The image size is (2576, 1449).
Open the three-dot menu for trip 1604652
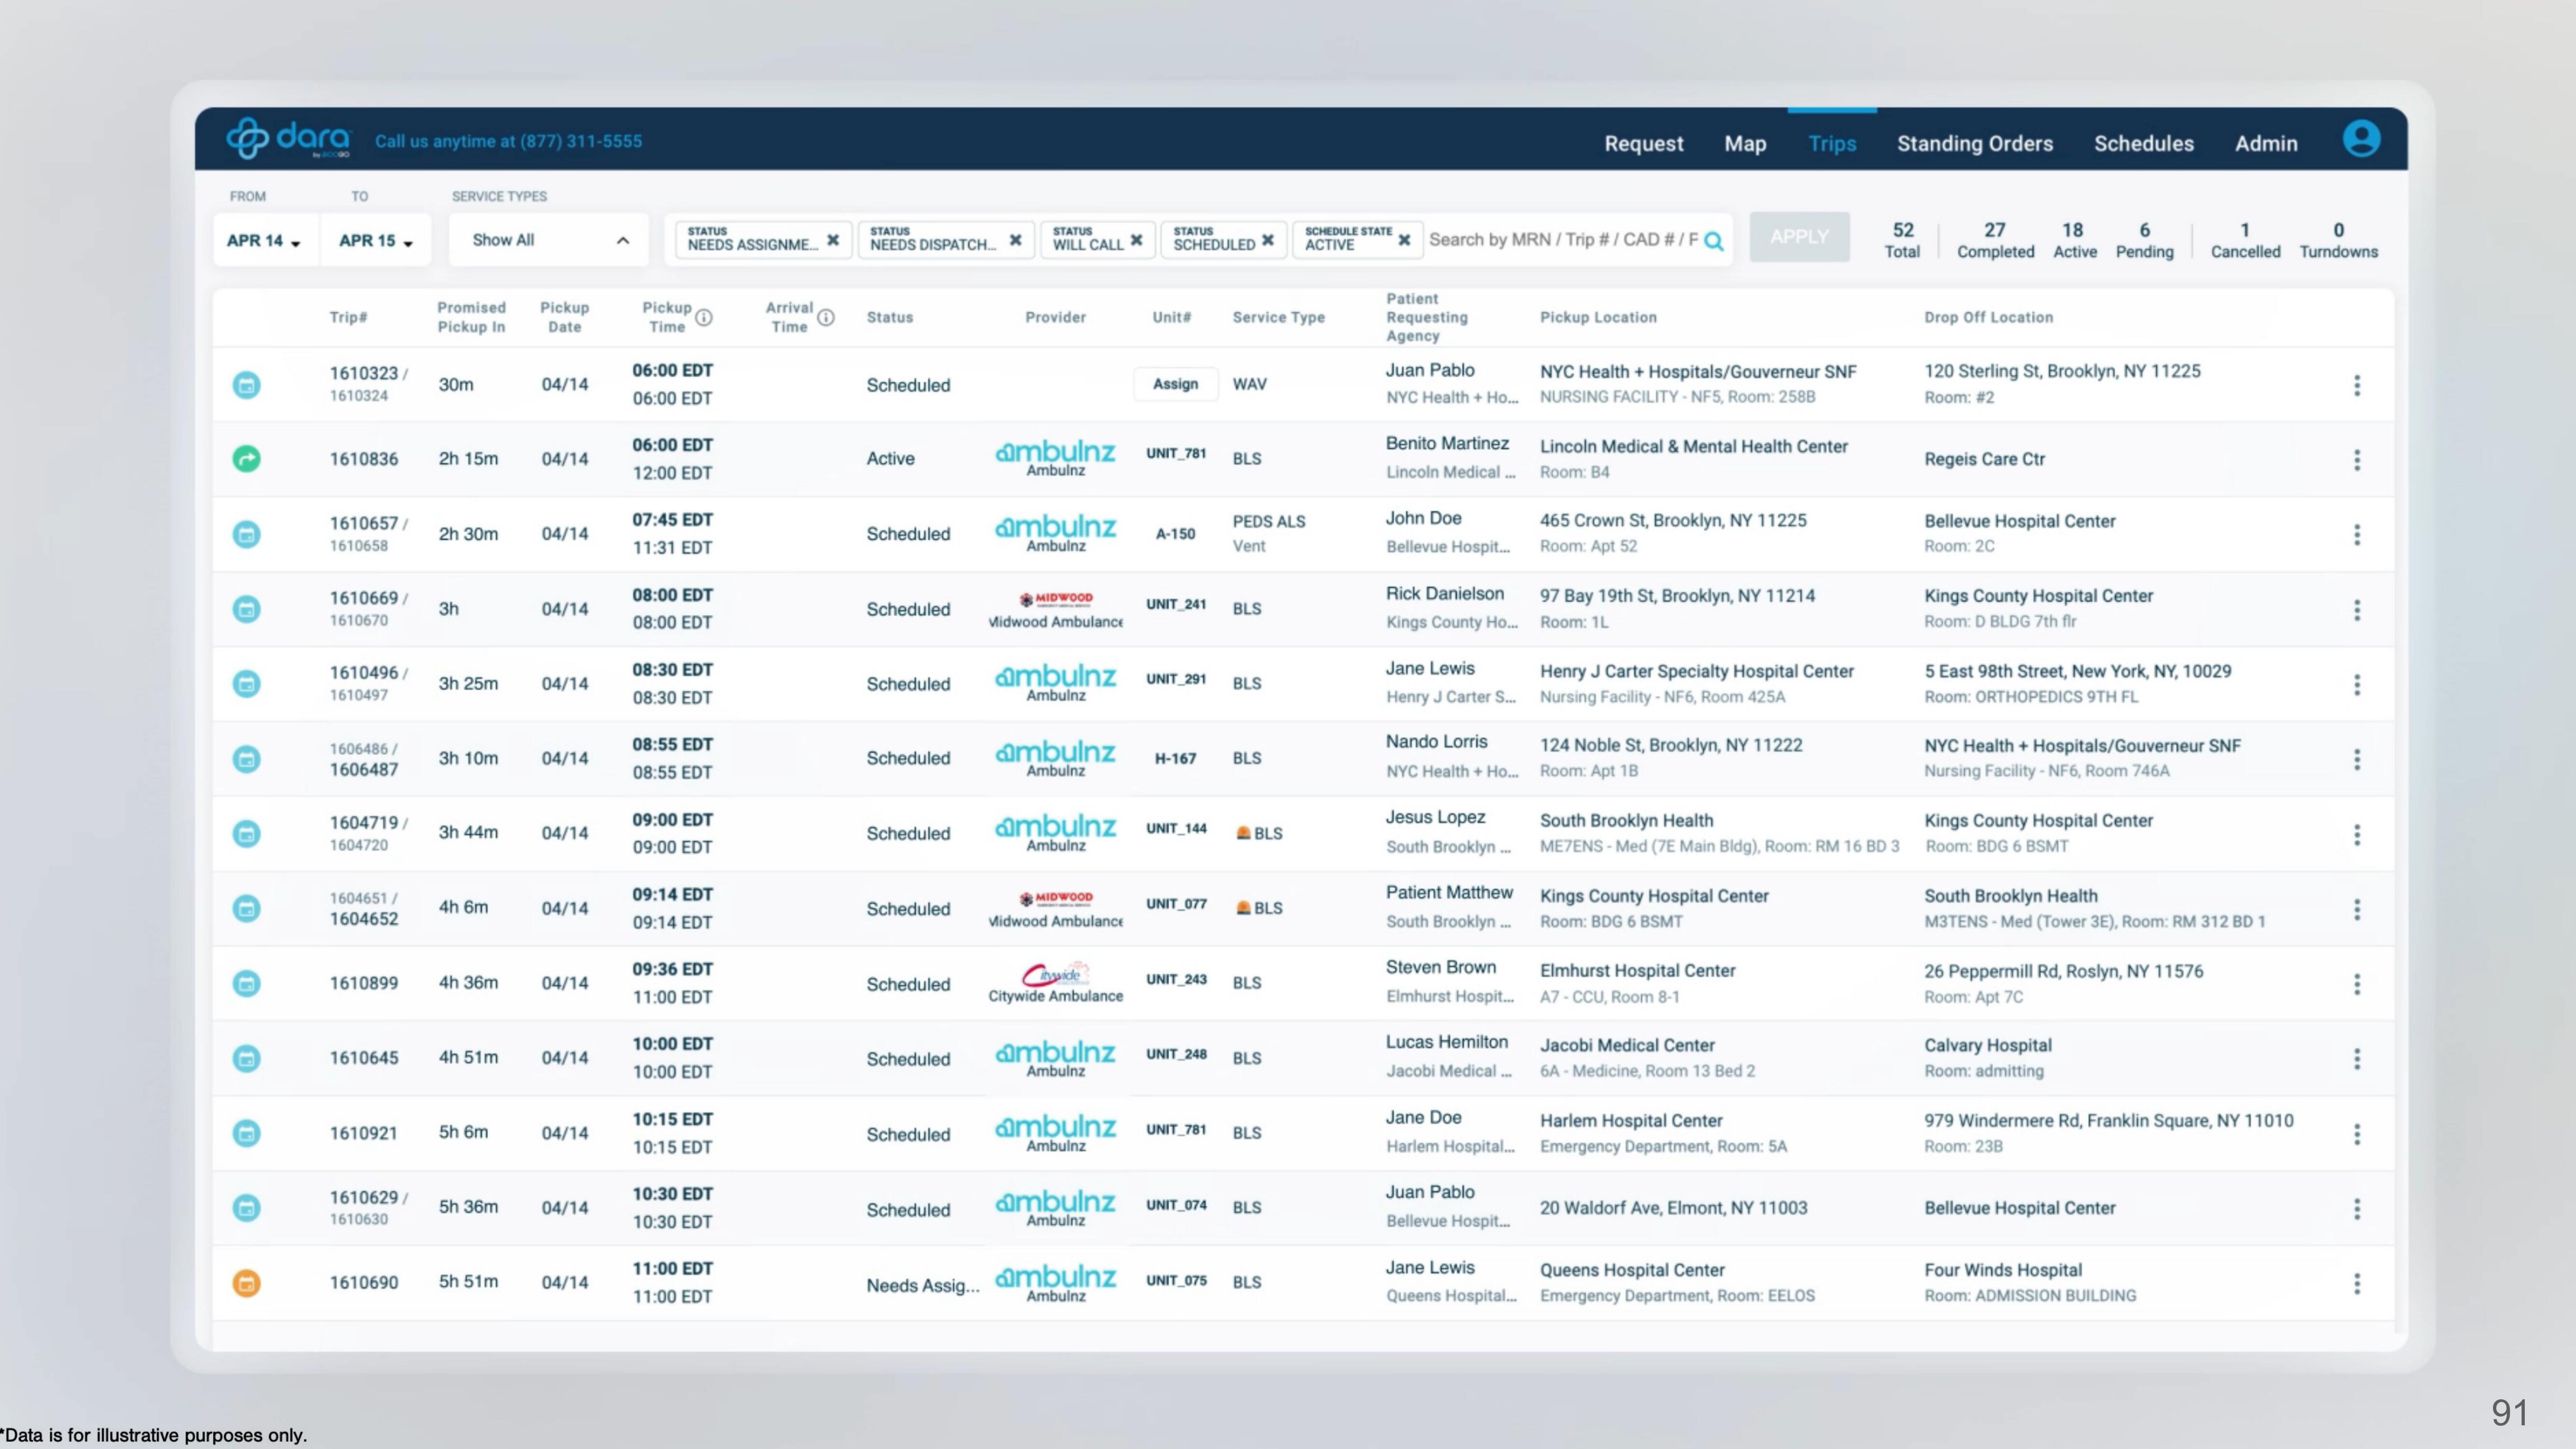2357,910
